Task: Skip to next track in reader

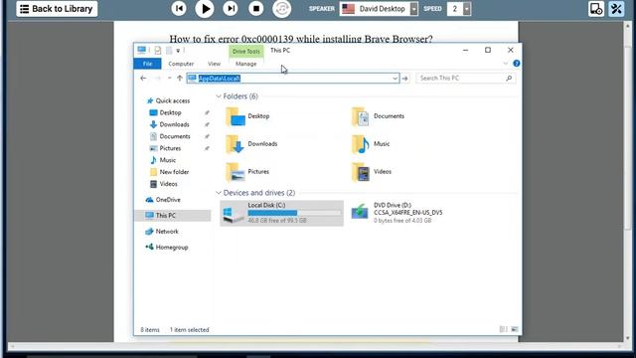Action: pyautogui.click(x=231, y=9)
